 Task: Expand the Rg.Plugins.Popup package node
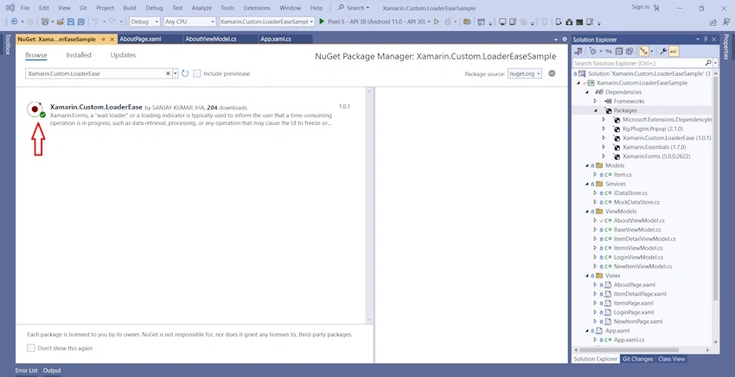coord(604,129)
